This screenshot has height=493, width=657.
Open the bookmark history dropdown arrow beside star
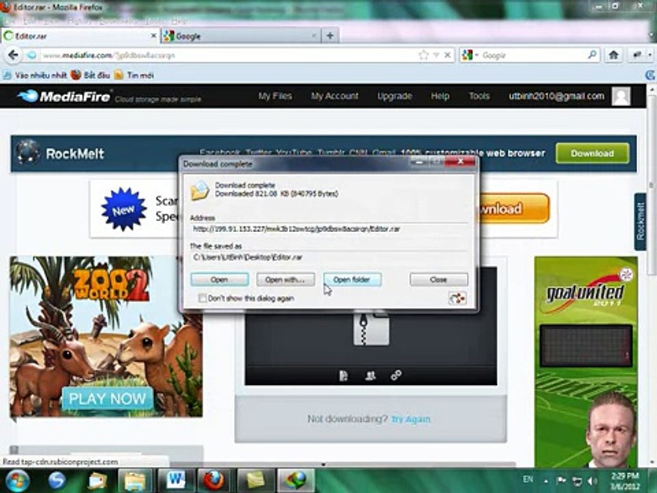(x=436, y=55)
